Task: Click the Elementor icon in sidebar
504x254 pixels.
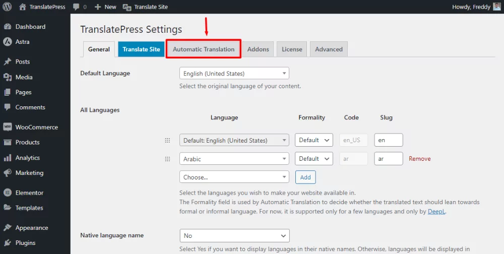Action: click(x=8, y=193)
